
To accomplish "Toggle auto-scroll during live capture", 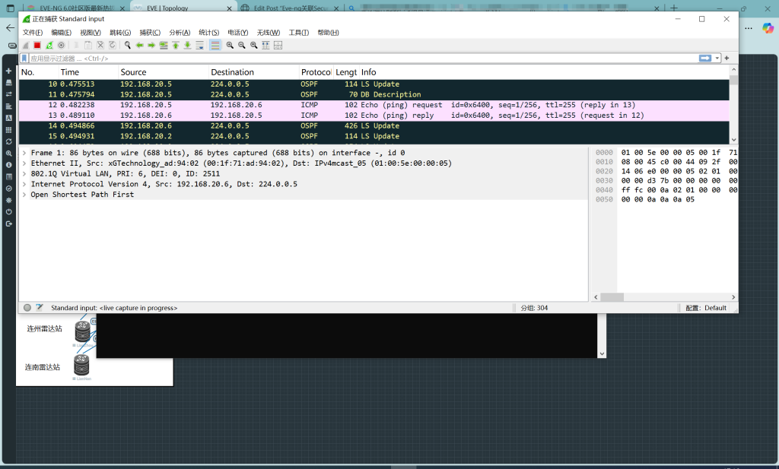I will tap(200, 46).
